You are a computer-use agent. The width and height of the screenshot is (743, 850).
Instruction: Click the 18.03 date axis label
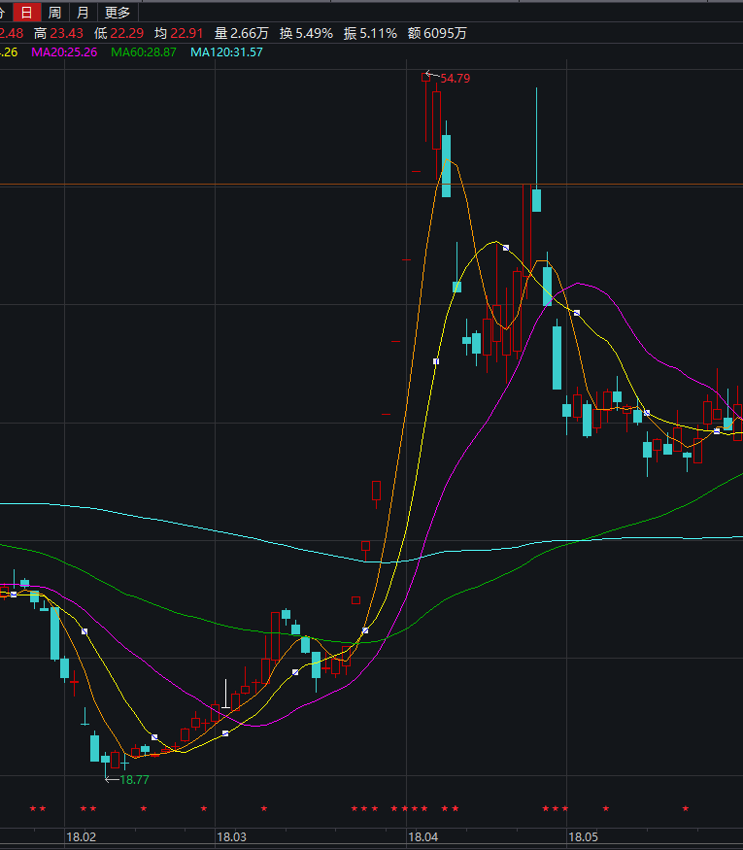(231, 837)
